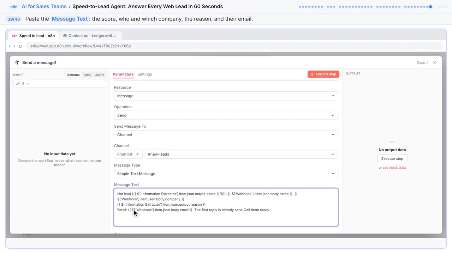Image resolution: width=452 pixels, height=254 pixels.
Task: Switch to the Speed to lead - n8n browser tab
Action: coord(33,36)
